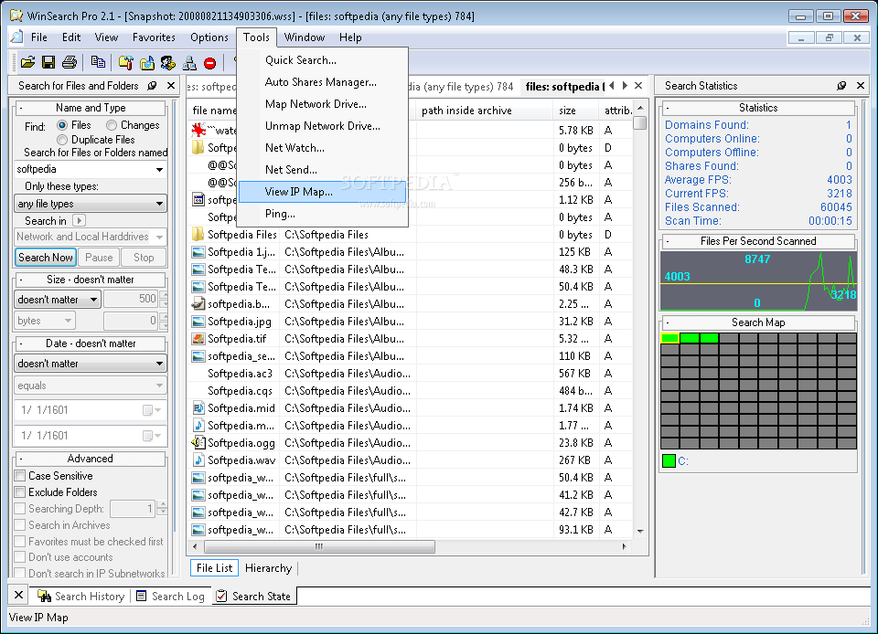Image resolution: width=878 pixels, height=634 pixels.
Task: Open the Network and Local Harddrives dropdown
Action: tap(159, 237)
